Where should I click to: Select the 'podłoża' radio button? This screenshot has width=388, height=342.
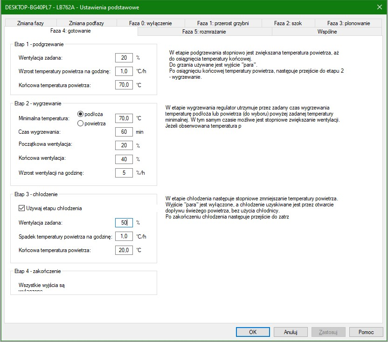tap(81, 114)
